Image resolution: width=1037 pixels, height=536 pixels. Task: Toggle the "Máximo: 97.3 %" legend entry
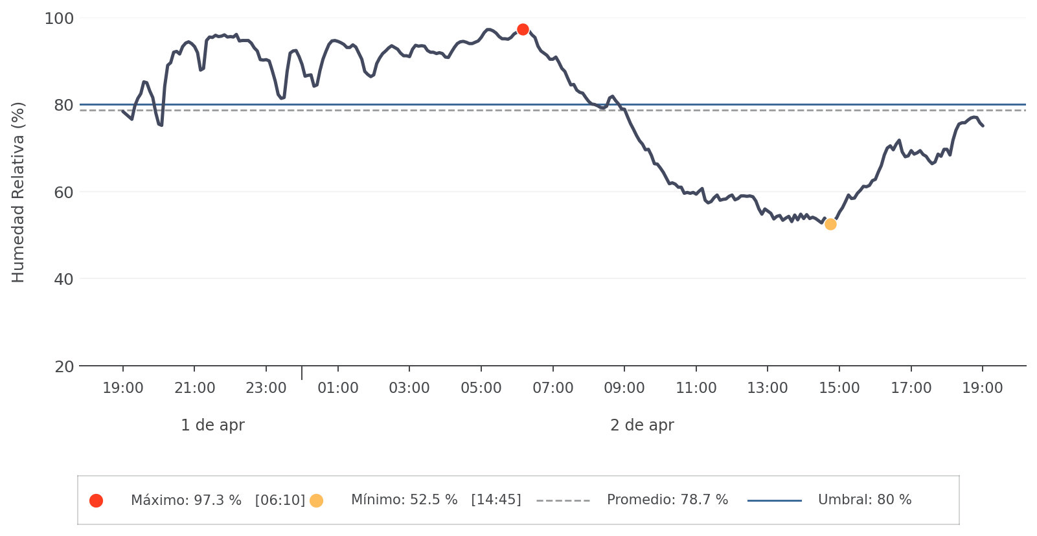[x=186, y=500]
